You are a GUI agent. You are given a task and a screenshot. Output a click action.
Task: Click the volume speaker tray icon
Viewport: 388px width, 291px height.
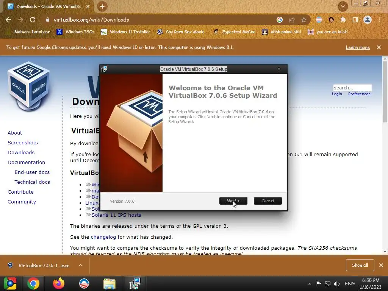pos(337,283)
